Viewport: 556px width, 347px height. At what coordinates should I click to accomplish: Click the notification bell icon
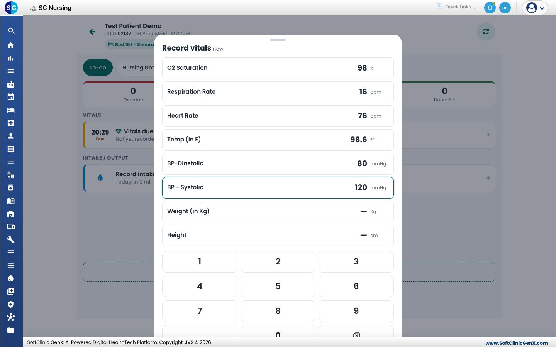coord(490,8)
